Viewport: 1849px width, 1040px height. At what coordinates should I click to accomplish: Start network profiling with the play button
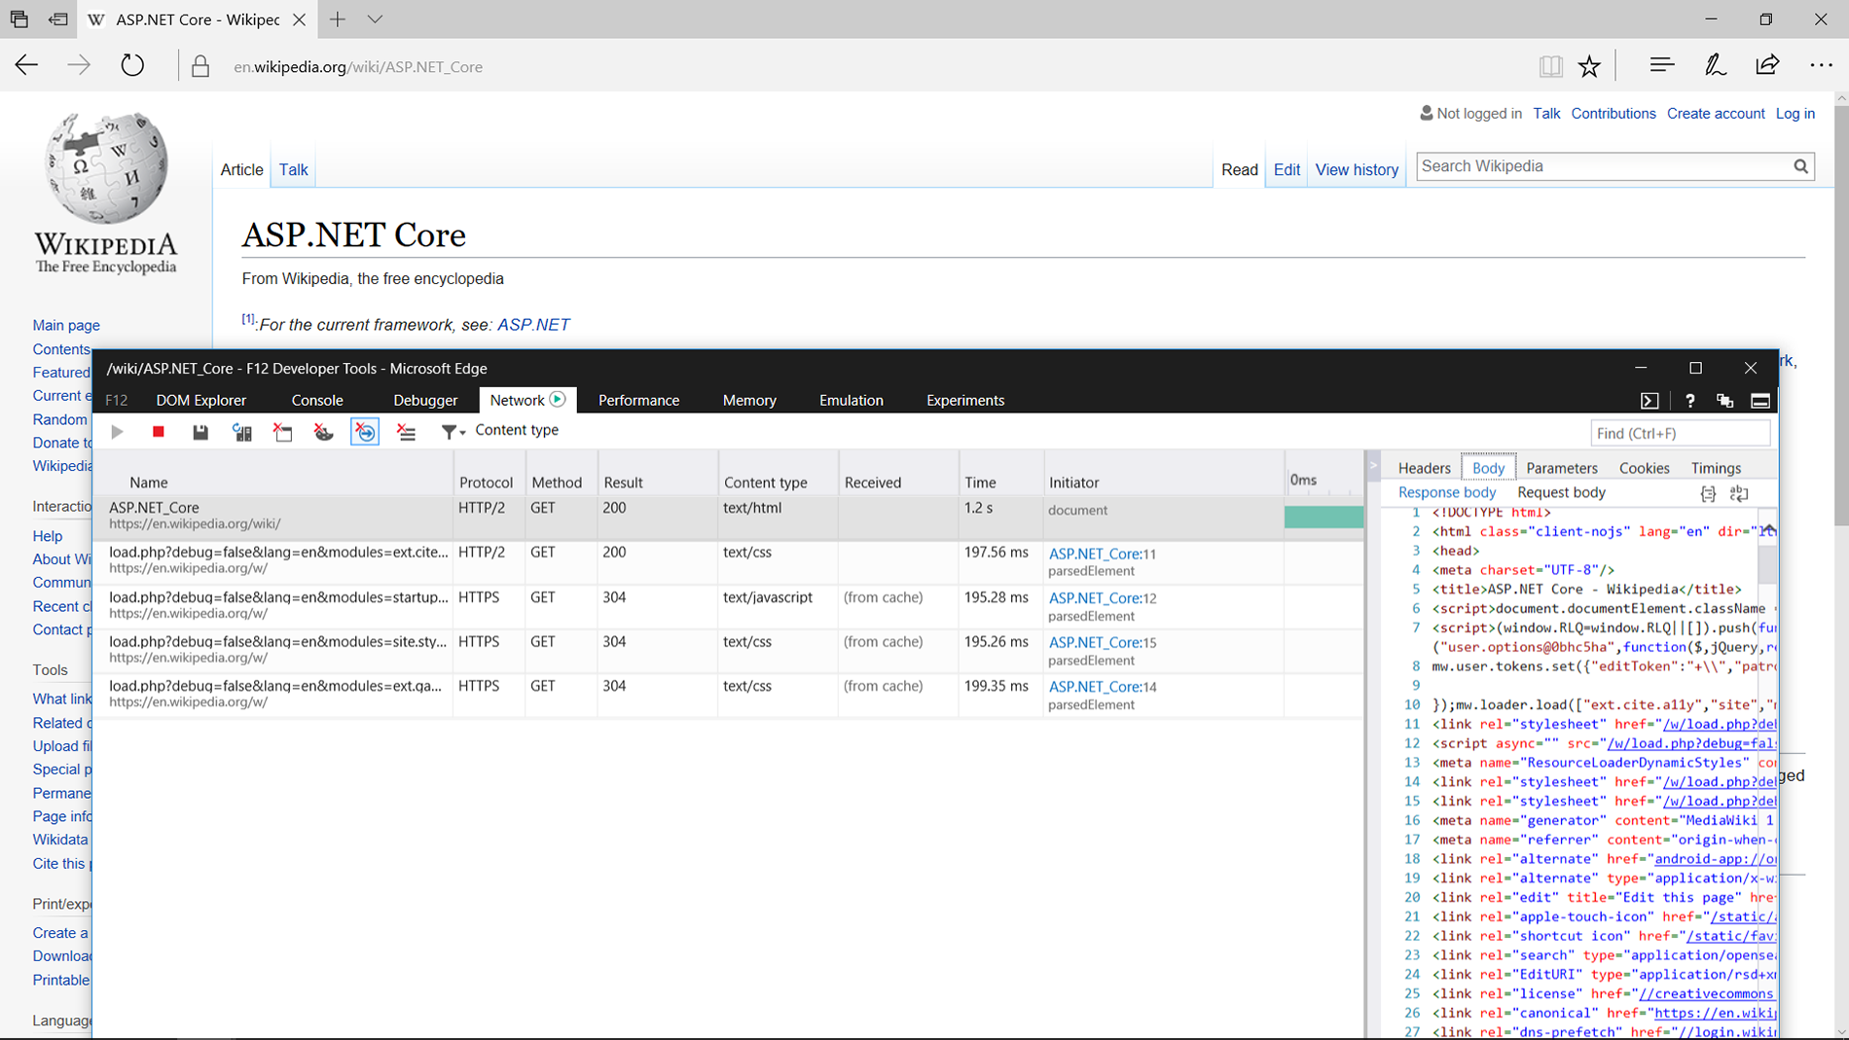117,432
